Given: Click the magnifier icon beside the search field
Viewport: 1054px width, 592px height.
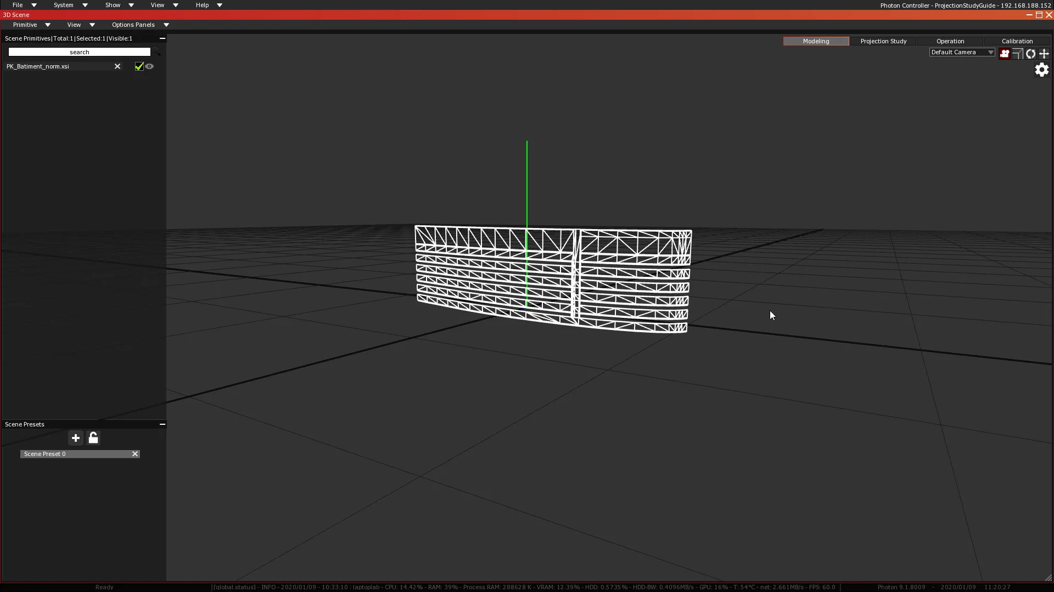Looking at the screenshot, I should pyautogui.click(x=156, y=52).
